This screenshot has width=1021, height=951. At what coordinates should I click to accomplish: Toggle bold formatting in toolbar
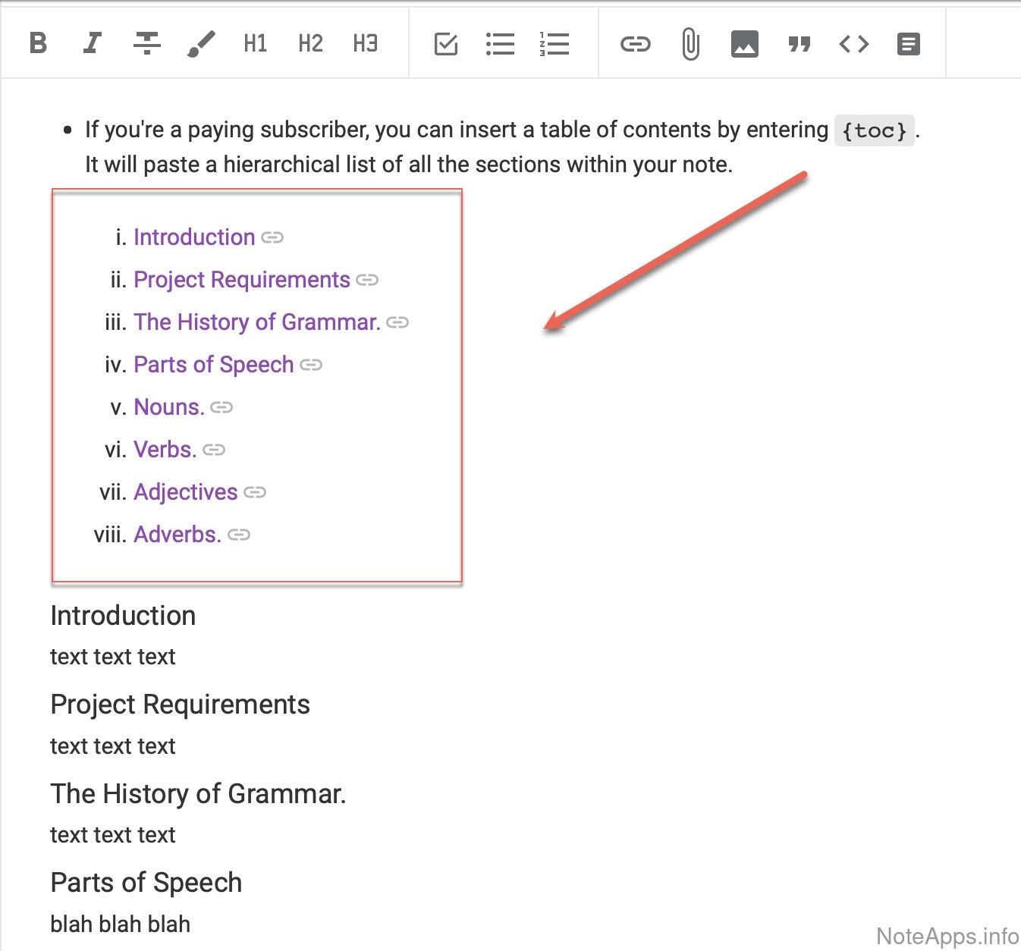click(38, 43)
